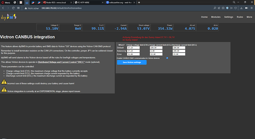Edit the Default charge current limit field
Viewport: 255px width, 139px height.
[156, 48]
